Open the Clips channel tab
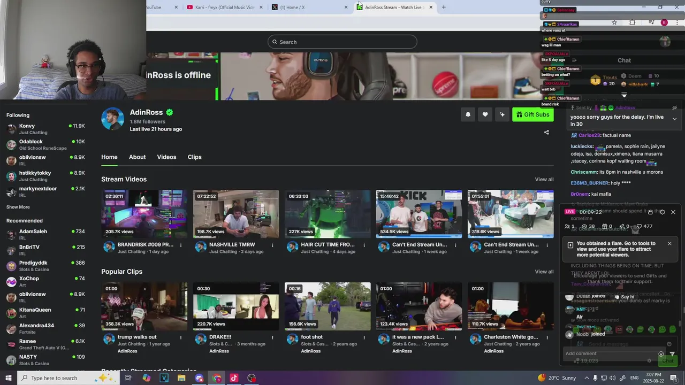 click(194, 157)
